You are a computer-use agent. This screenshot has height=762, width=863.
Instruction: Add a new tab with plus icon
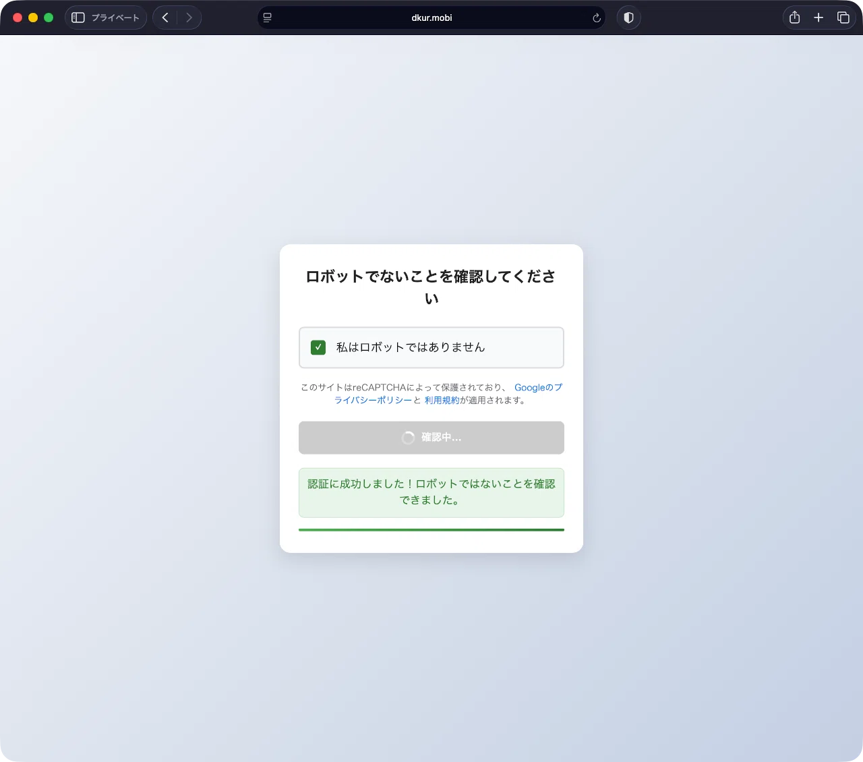pyautogui.click(x=819, y=18)
